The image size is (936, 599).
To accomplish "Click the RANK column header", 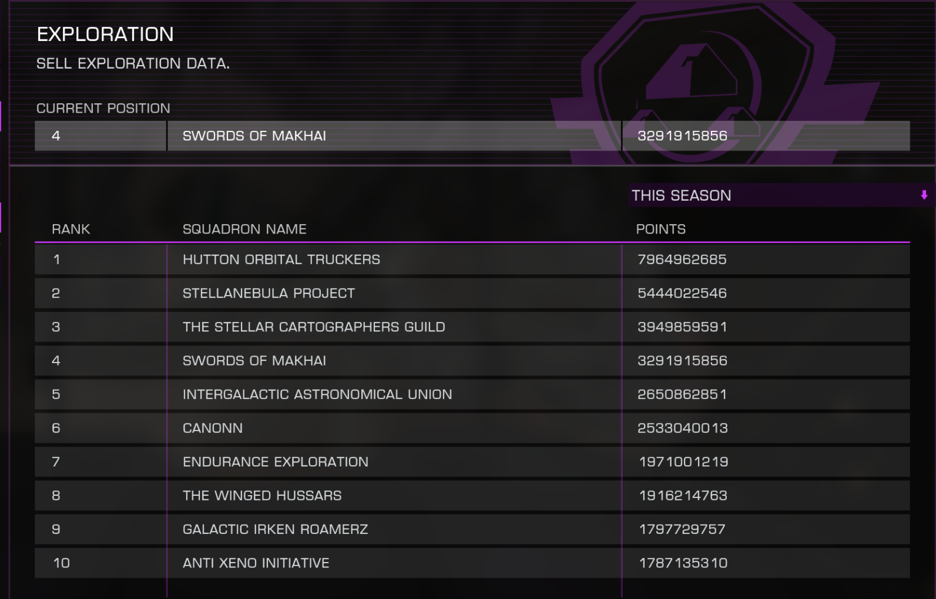I will [x=71, y=229].
